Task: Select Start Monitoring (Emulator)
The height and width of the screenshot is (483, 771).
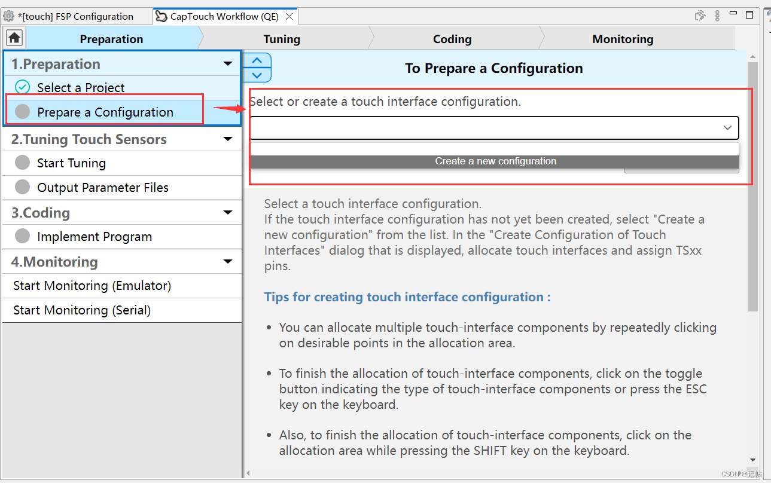Action: (x=122, y=286)
